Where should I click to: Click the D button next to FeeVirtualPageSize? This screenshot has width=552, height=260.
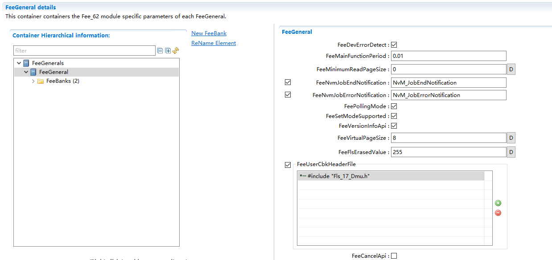pyautogui.click(x=511, y=138)
